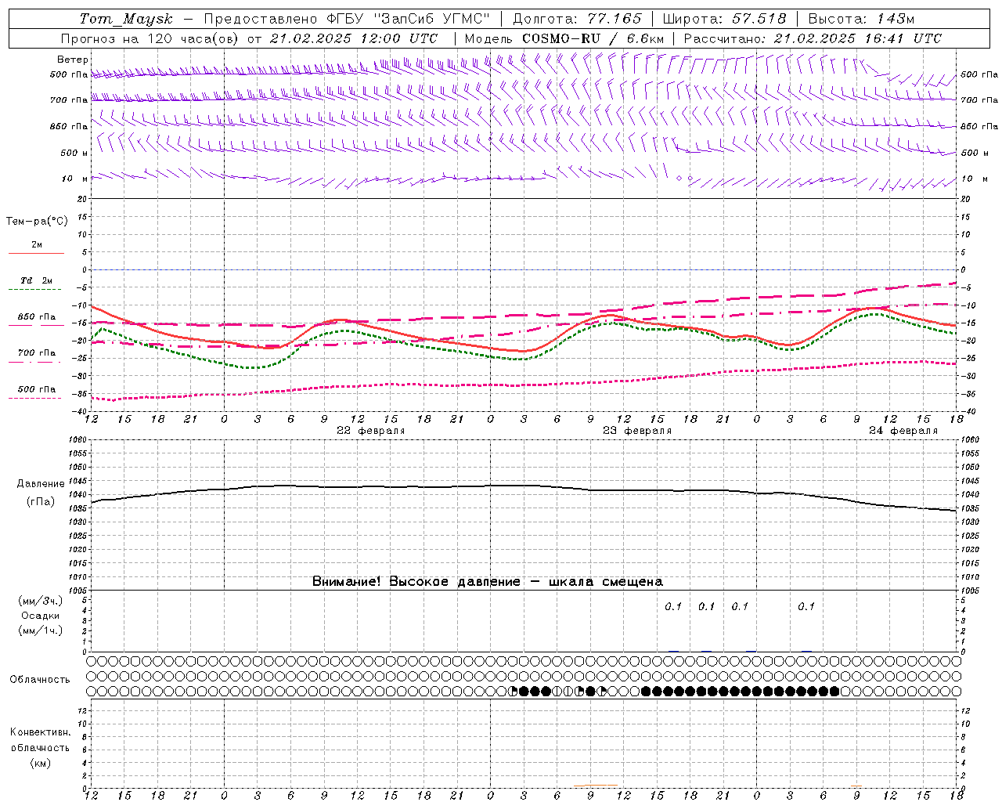Click the (мм/1ч.) precipitation unit label
The width and height of the screenshot is (1002, 802).
41,631
